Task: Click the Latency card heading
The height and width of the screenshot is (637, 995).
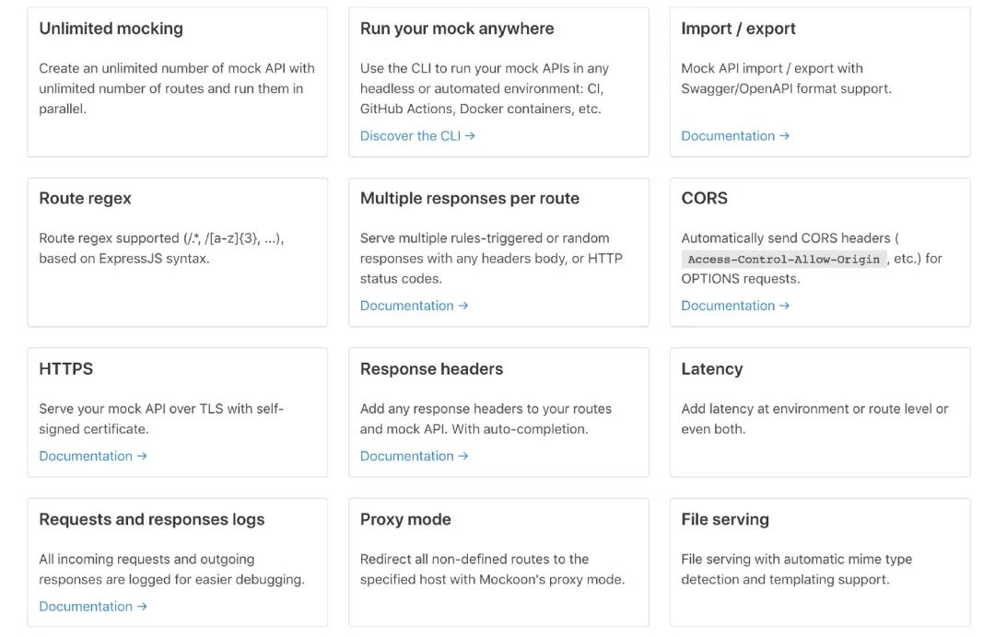Action: coord(711,369)
